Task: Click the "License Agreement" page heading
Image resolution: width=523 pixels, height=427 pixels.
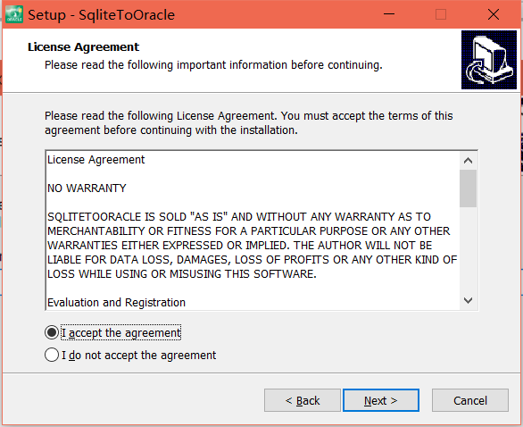Action: (83, 46)
